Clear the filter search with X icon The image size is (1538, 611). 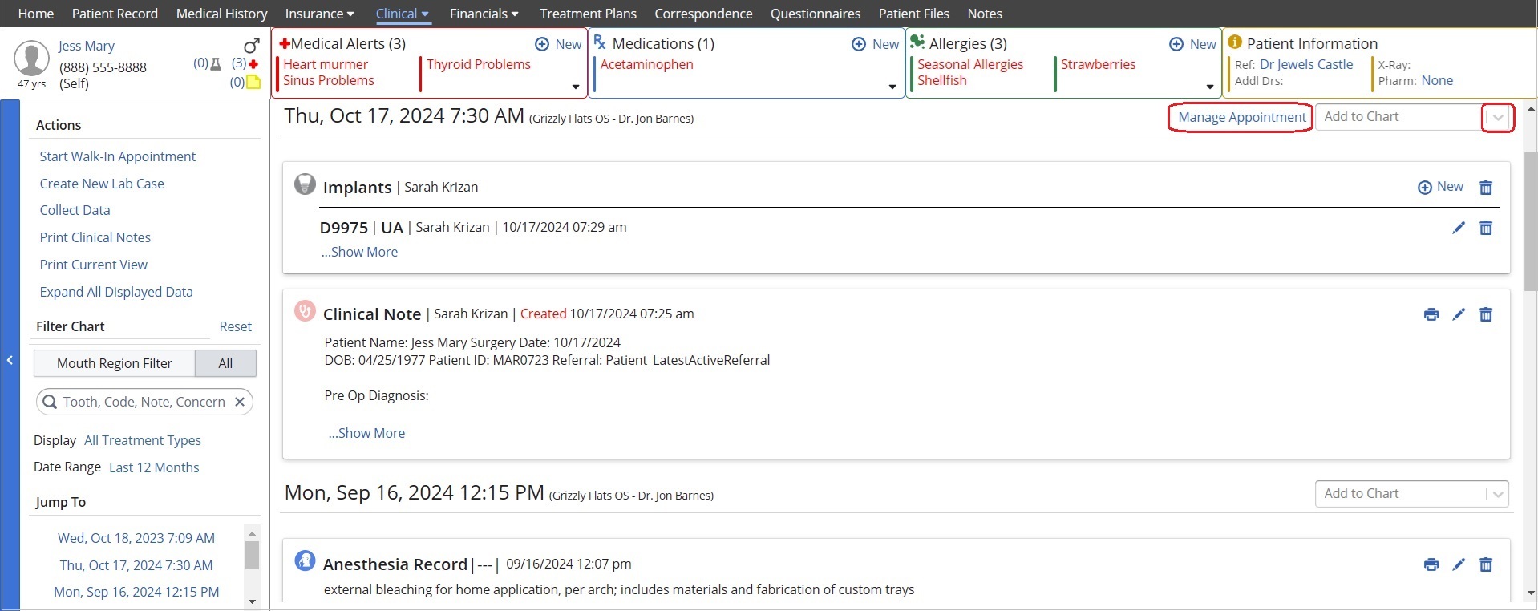(x=239, y=402)
